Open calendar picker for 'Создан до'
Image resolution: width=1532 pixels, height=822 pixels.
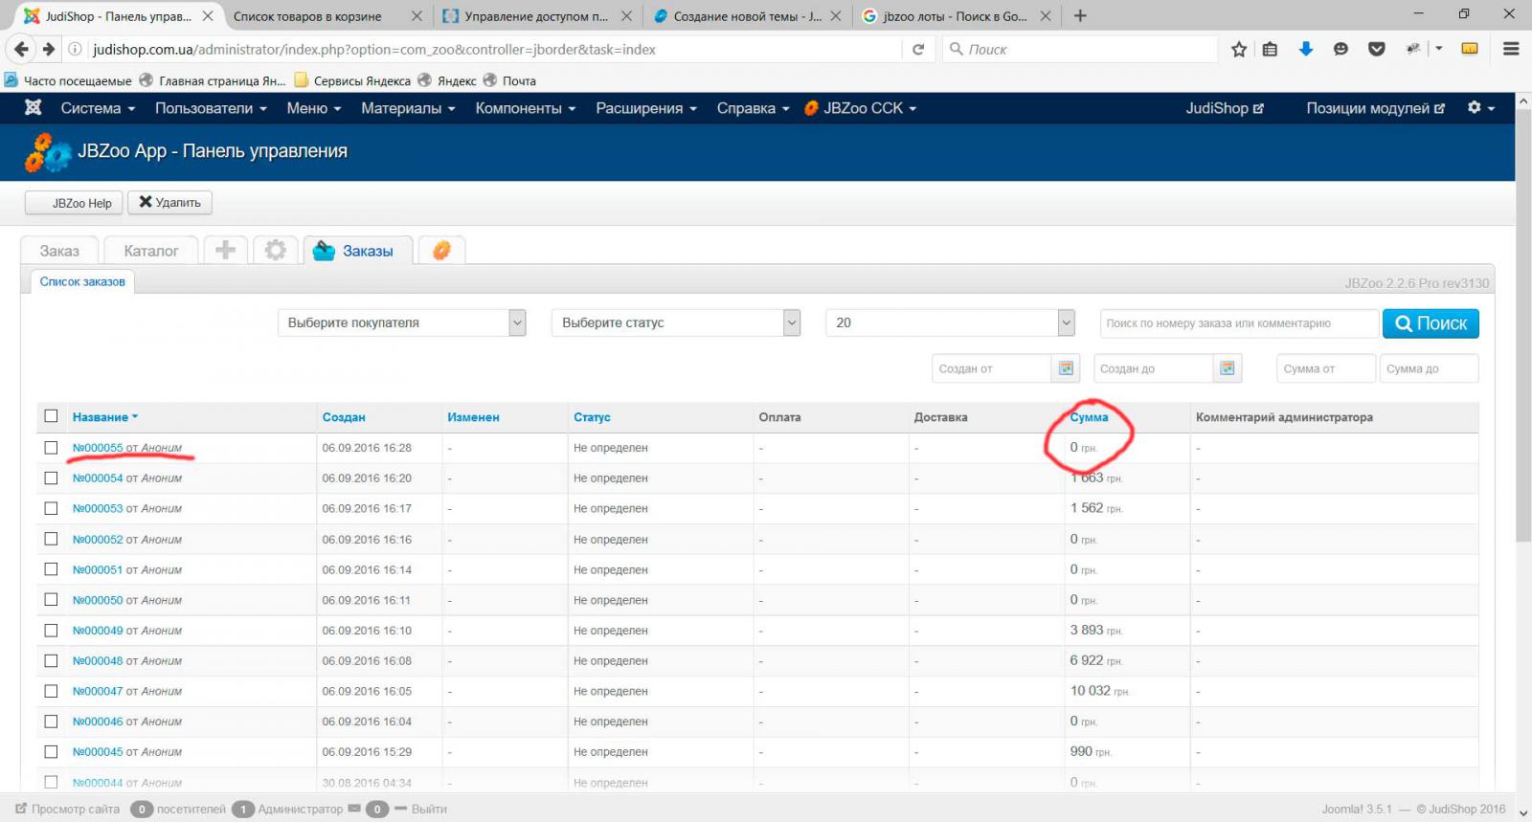coord(1227,368)
